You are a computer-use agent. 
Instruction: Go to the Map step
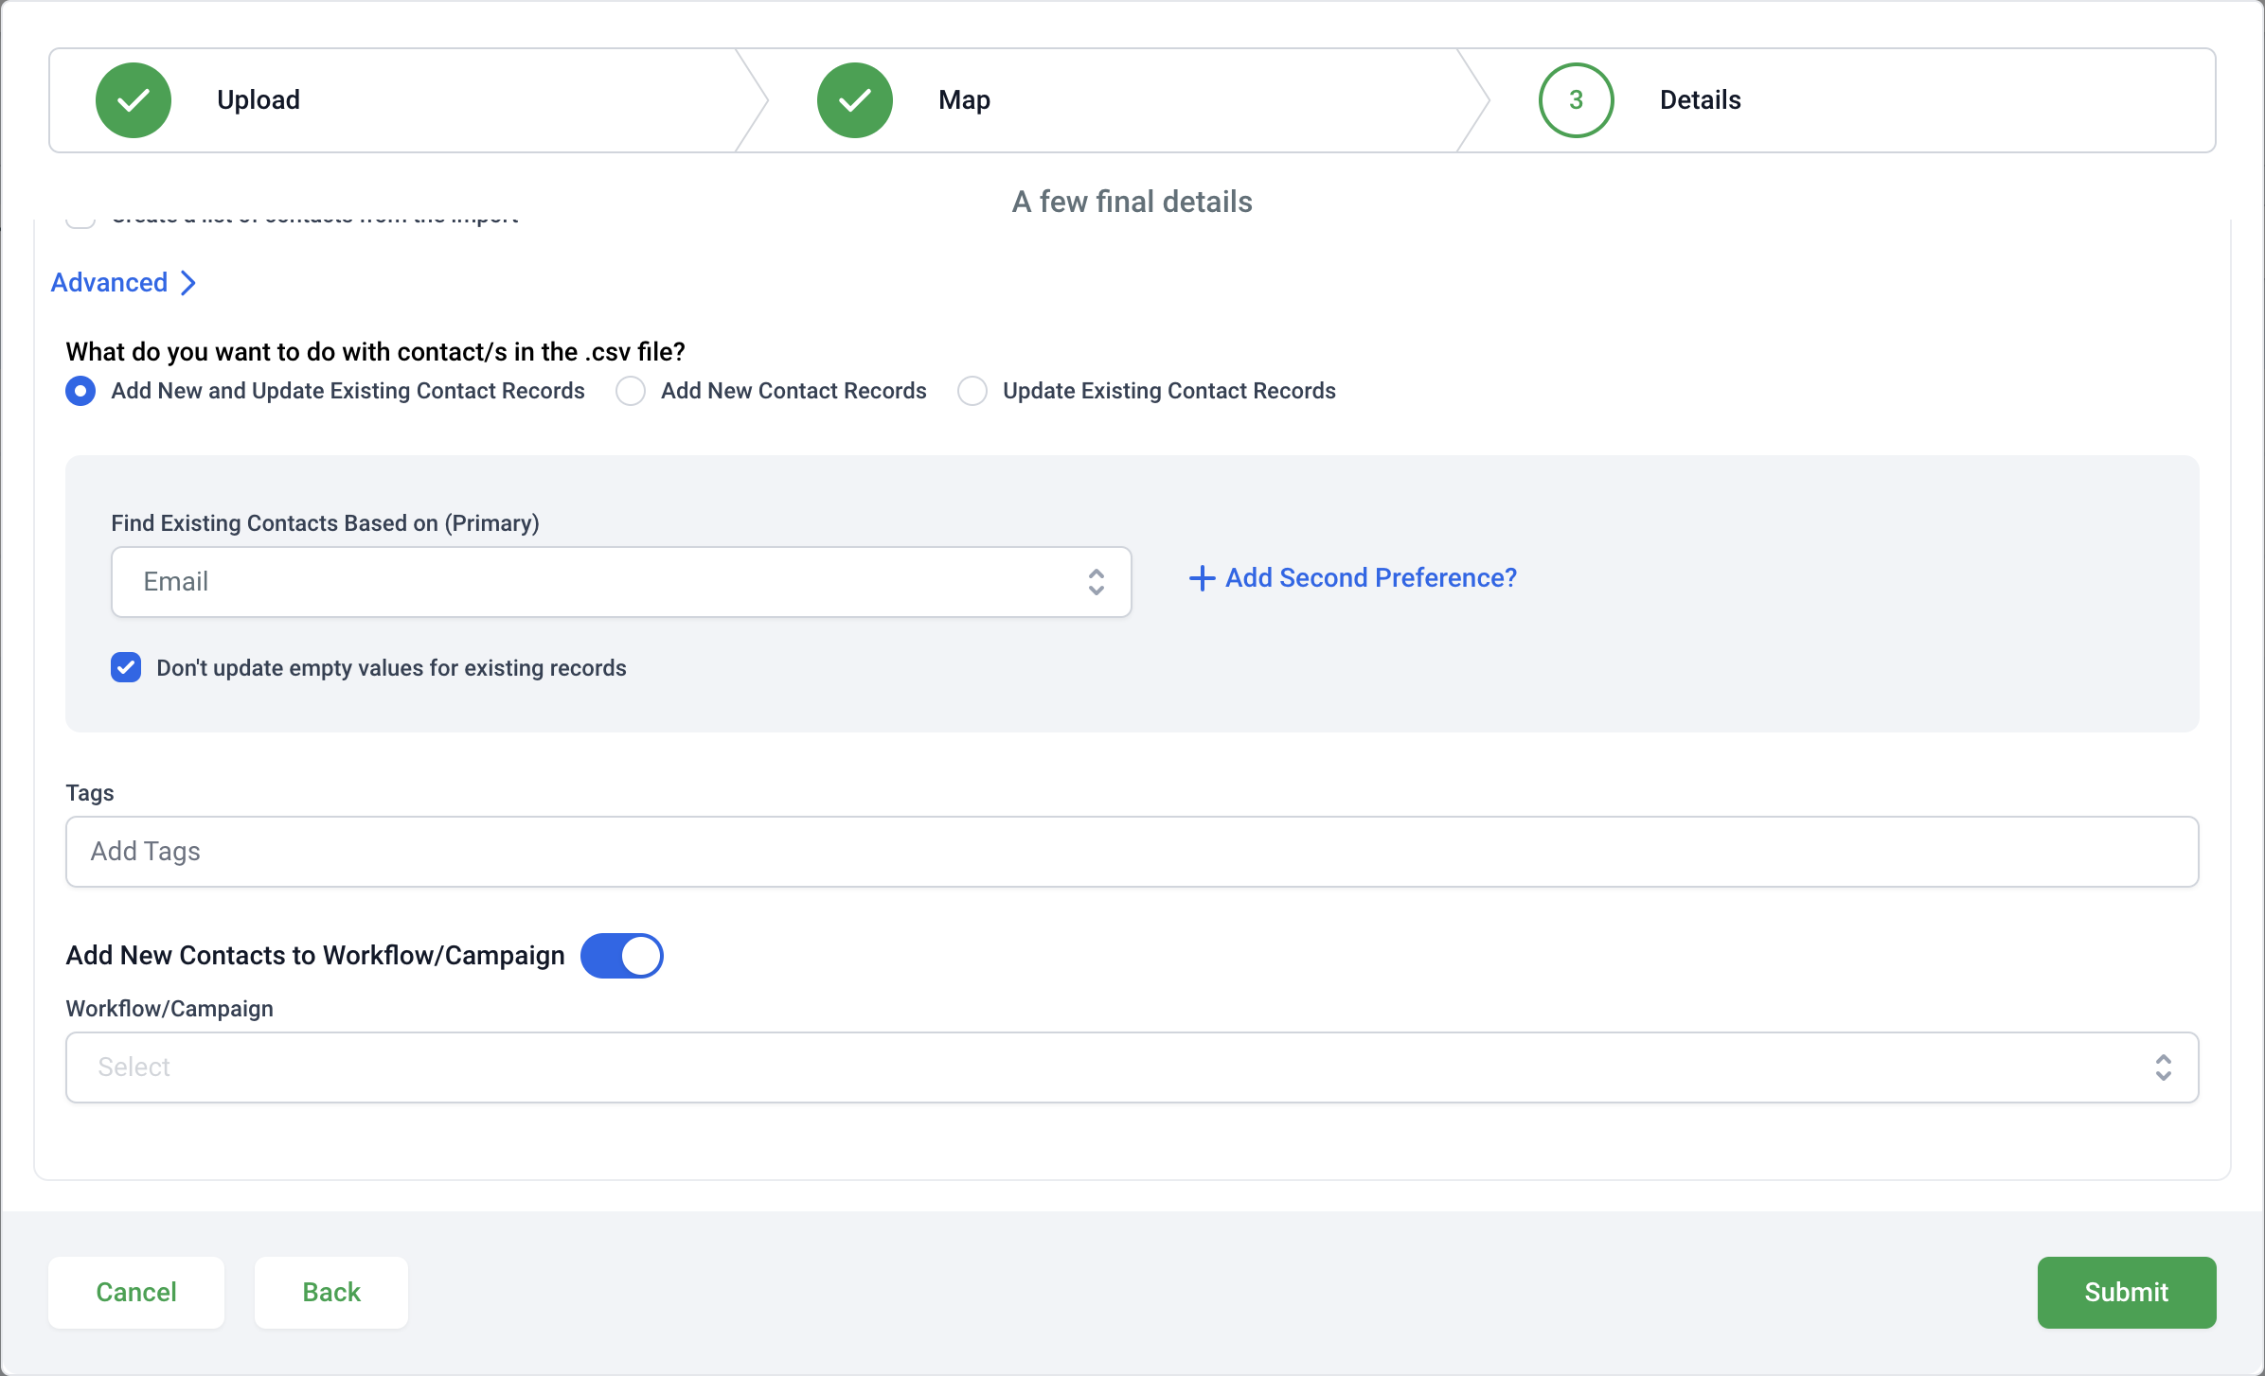click(x=964, y=100)
